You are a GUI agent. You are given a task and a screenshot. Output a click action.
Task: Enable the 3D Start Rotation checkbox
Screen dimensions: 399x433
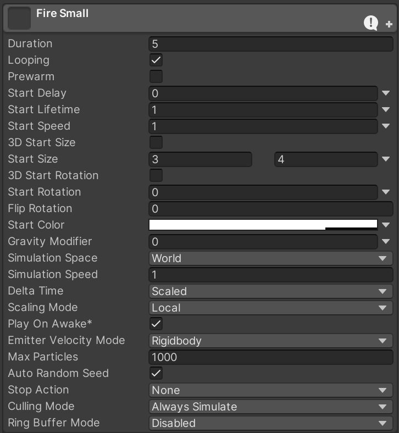pos(156,176)
